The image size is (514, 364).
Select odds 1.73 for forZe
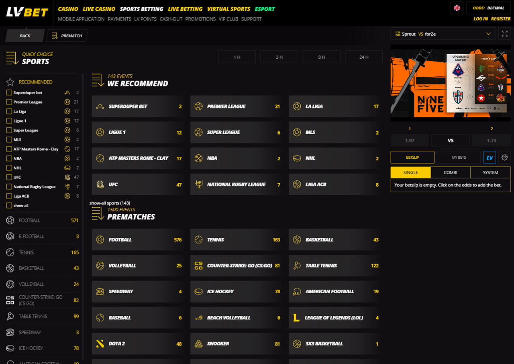pyautogui.click(x=492, y=141)
